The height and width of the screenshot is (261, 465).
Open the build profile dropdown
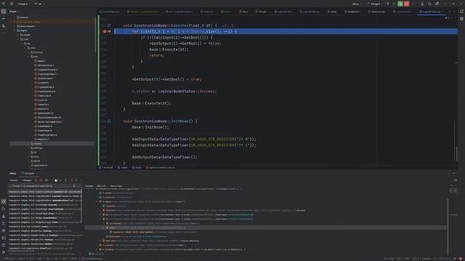click(356, 4)
